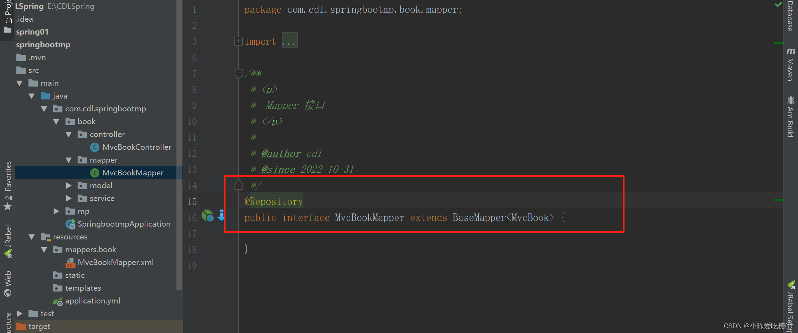Viewport: 798px width, 333px height.
Task: Click line number 15 in the editor gutter
Action: pyautogui.click(x=192, y=202)
